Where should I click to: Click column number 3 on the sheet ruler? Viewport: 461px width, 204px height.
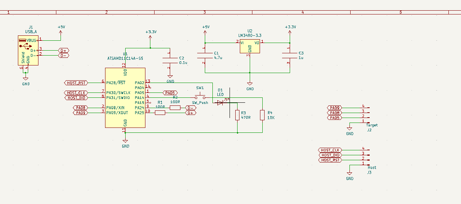pyautogui.click(x=204, y=13)
